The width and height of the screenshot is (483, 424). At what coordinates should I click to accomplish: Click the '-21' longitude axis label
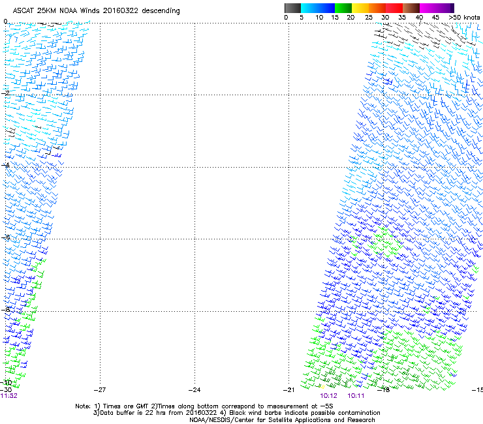pos(288,390)
